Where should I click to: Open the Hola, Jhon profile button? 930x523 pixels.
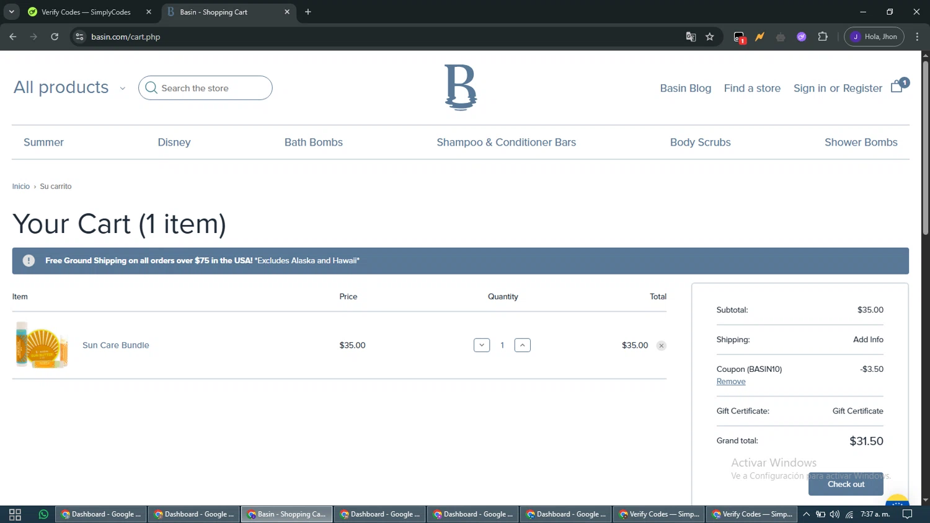click(x=874, y=37)
